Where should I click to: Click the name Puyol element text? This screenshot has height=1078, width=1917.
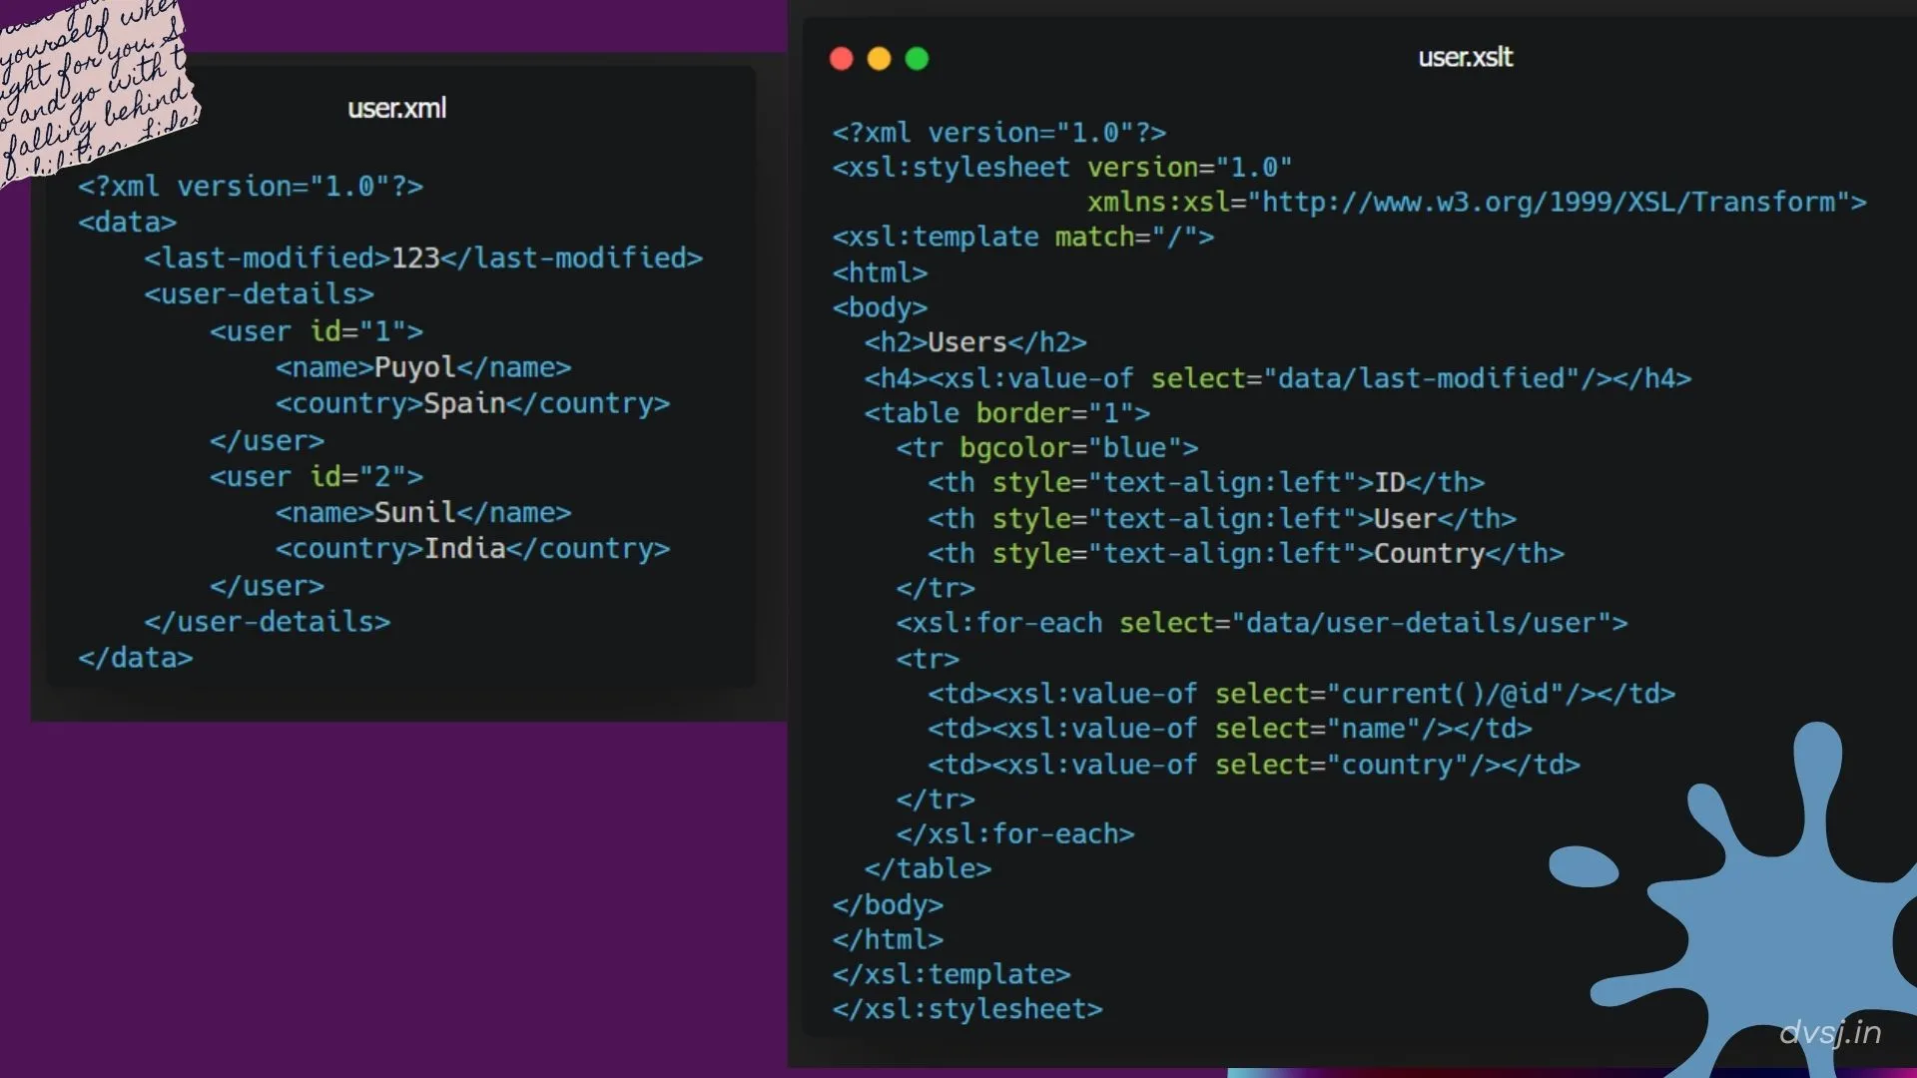point(422,367)
